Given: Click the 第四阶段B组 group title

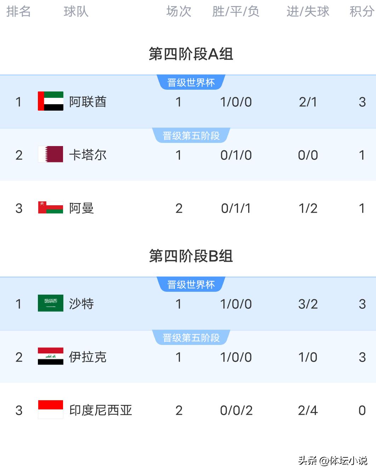Looking at the screenshot, I should pos(191,256).
